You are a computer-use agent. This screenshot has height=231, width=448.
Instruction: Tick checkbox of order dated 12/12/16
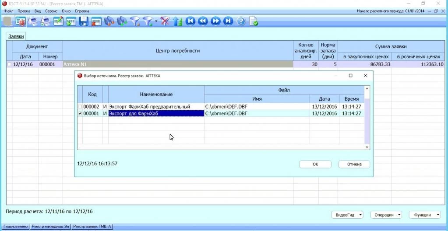tap(9, 64)
